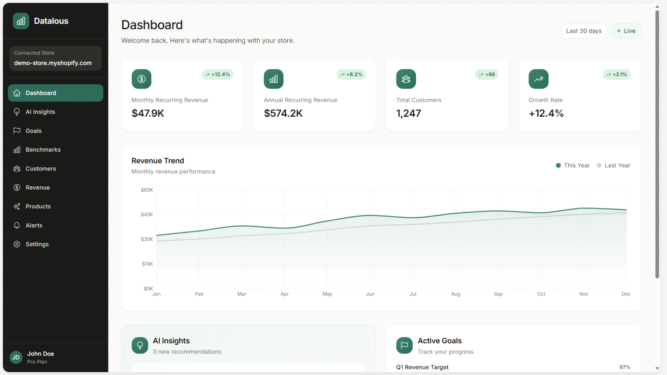
Task: Click the Customers people icon
Action: pos(17,168)
